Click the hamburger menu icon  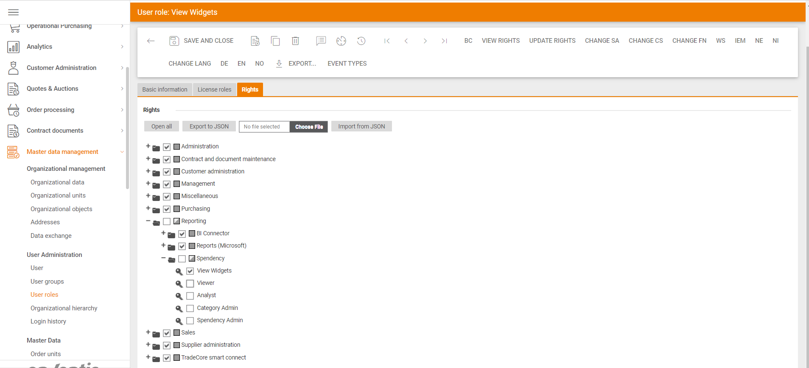pyautogui.click(x=14, y=12)
